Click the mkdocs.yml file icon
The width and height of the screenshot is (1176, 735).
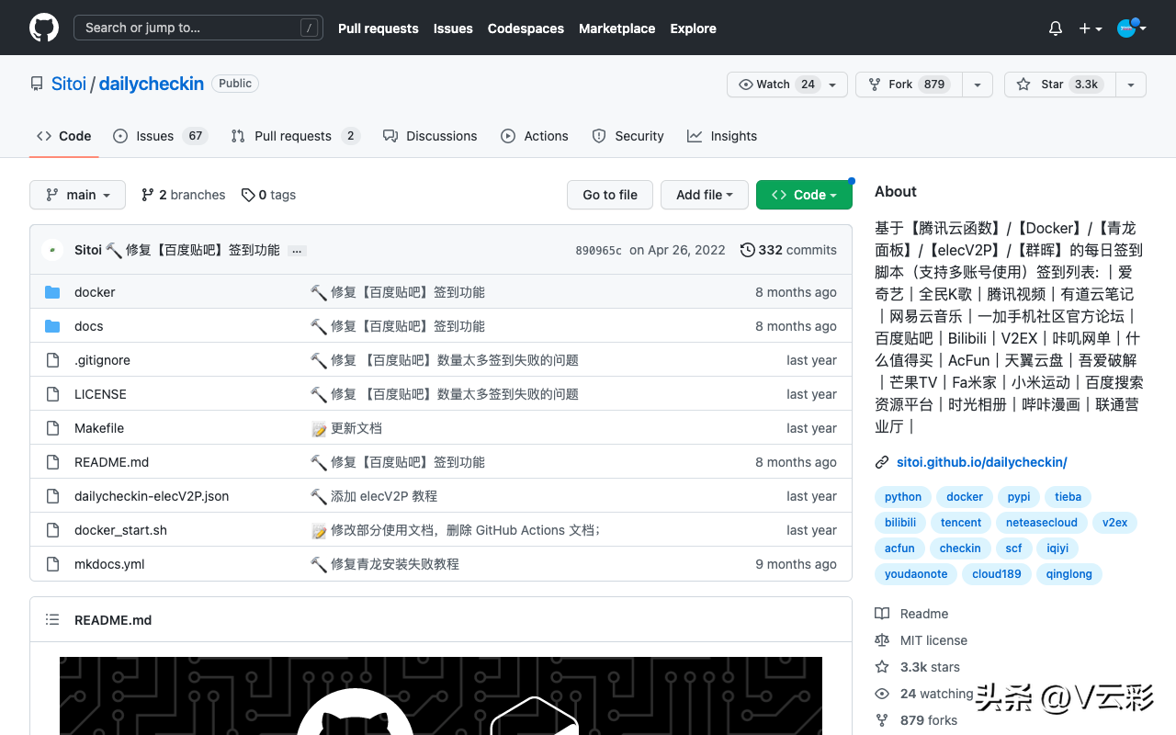[x=52, y=564]
